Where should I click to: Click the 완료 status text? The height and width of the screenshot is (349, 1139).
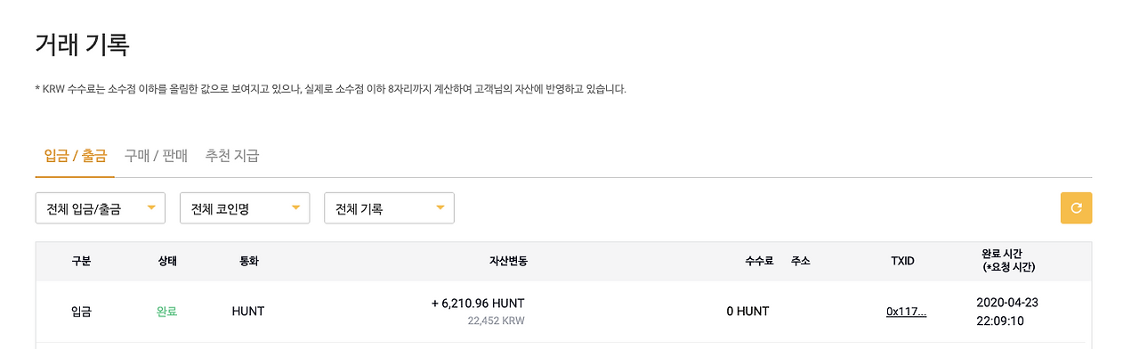[166, 312]
